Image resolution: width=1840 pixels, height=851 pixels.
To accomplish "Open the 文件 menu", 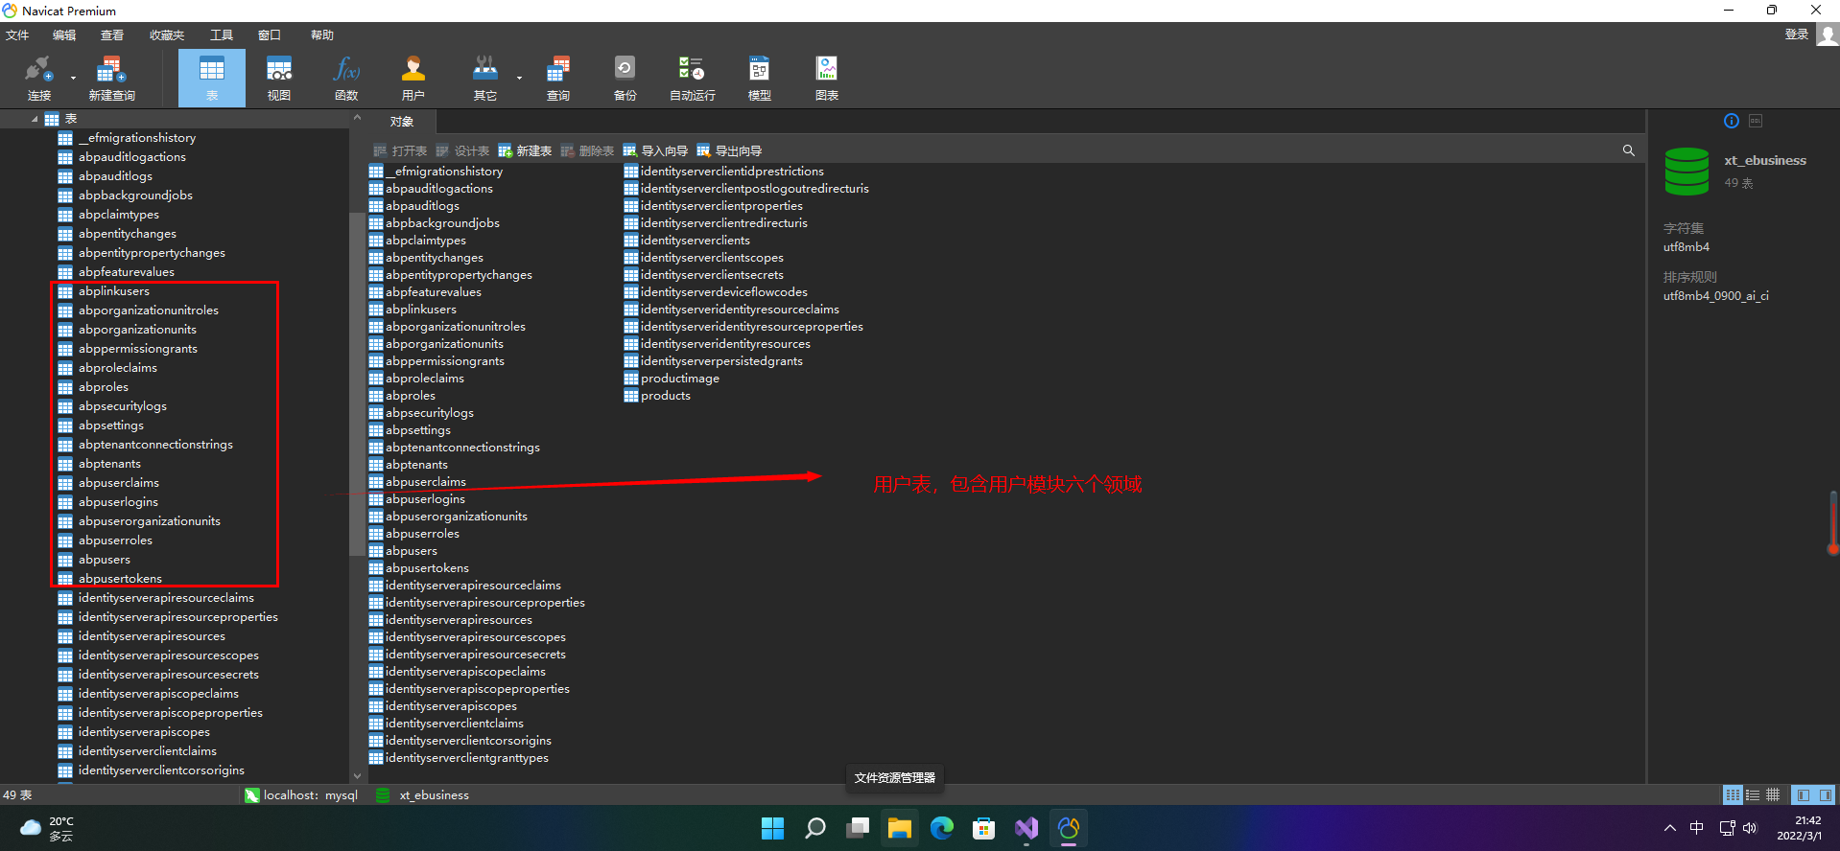I will (17, 35).
